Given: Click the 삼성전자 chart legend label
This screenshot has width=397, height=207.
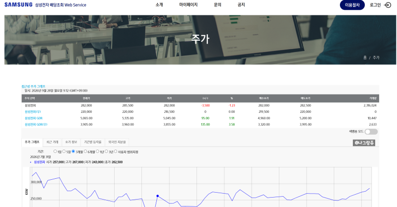Looking at the screenshot, I should pyautogui.click(x=40, y=162).
